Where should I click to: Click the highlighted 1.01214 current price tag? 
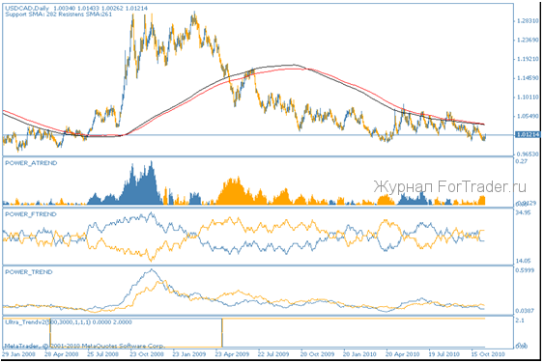(x=528, y=134)
